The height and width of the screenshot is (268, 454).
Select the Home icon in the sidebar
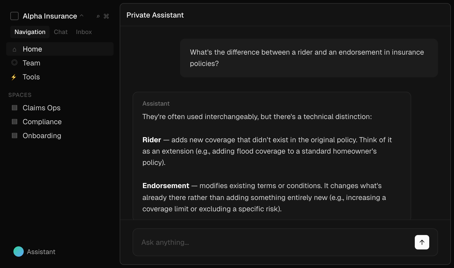point(14,49)
